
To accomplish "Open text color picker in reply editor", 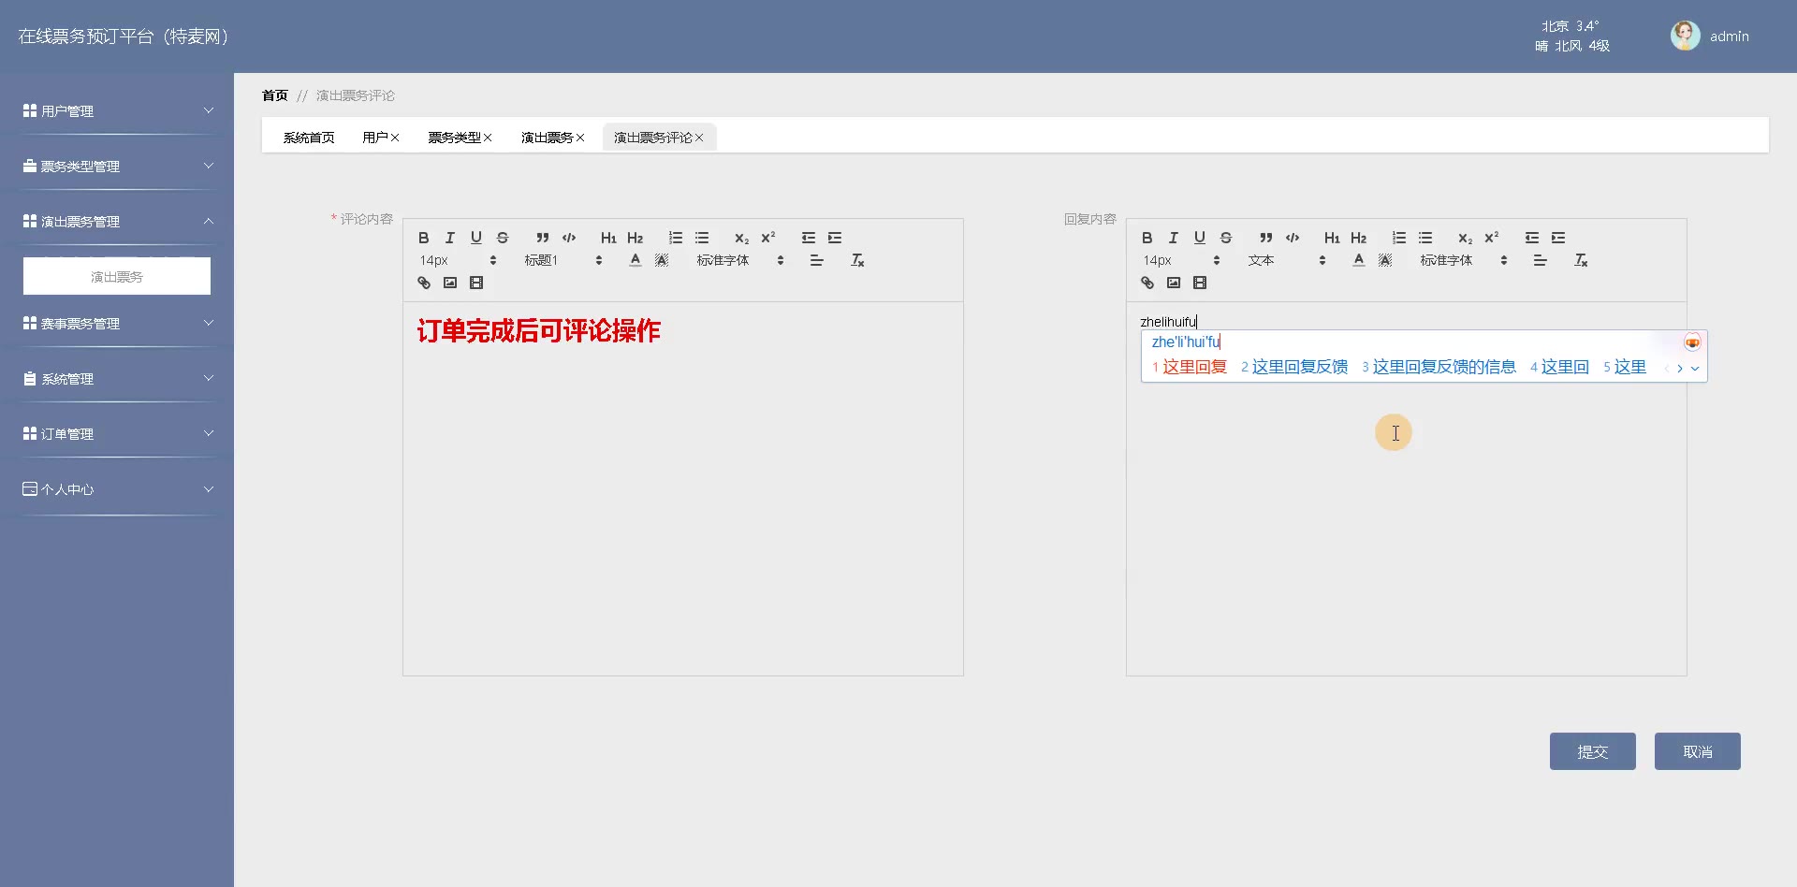I will pyautogui.click(x=1359, y=260).
